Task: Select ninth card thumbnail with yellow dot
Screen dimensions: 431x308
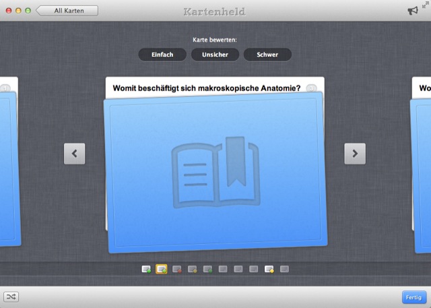Action: pos(269,269)
